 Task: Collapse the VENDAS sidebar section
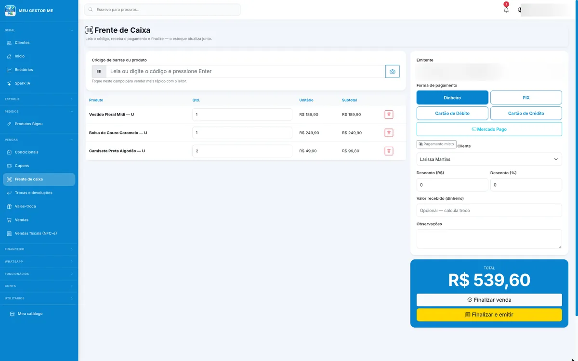(39, 140)
